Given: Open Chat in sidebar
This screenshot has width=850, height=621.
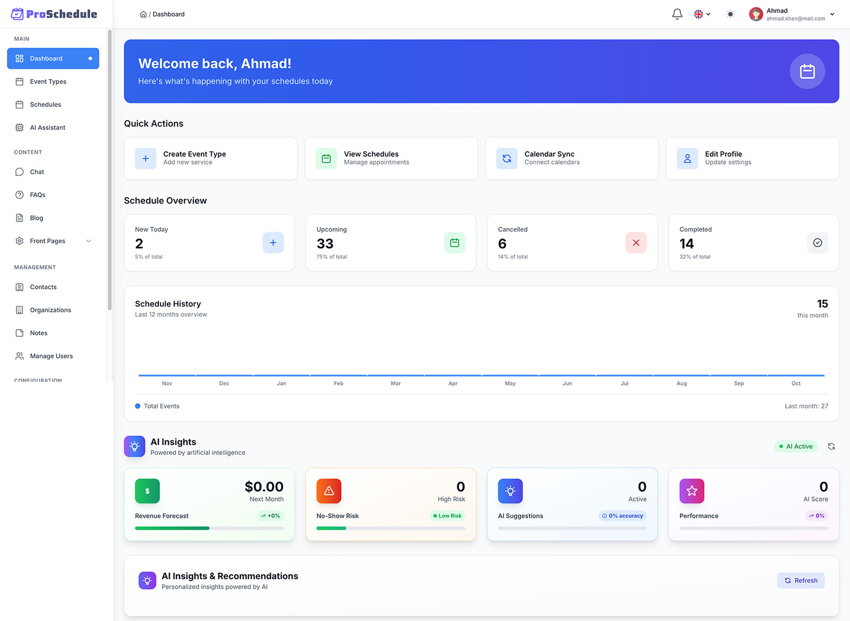Looking at the screenshot, I should tap(53, 172).
